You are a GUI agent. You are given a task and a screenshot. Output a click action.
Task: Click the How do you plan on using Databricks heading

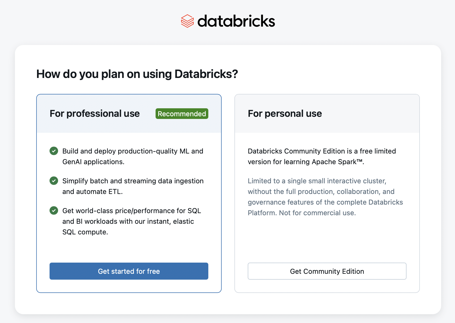[x=137, y=74]
